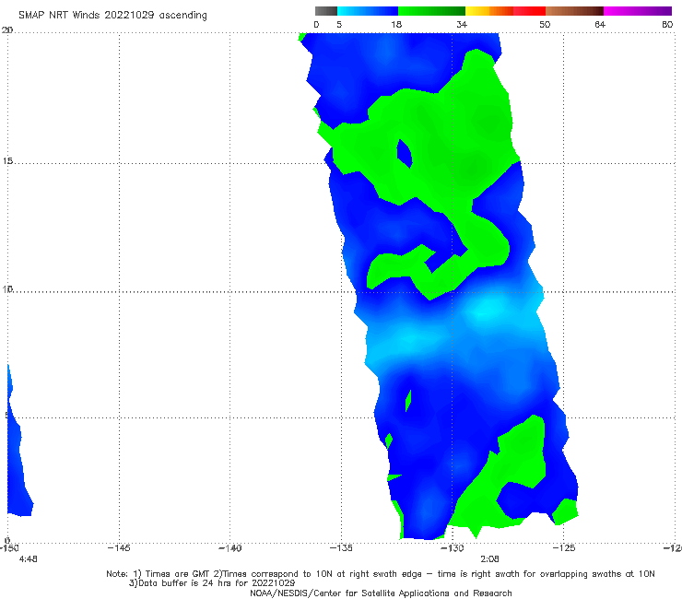Viewport: 682px width, 599px height.
Task: Click the latitude axis label "10"
Action: tap(7, 288)
